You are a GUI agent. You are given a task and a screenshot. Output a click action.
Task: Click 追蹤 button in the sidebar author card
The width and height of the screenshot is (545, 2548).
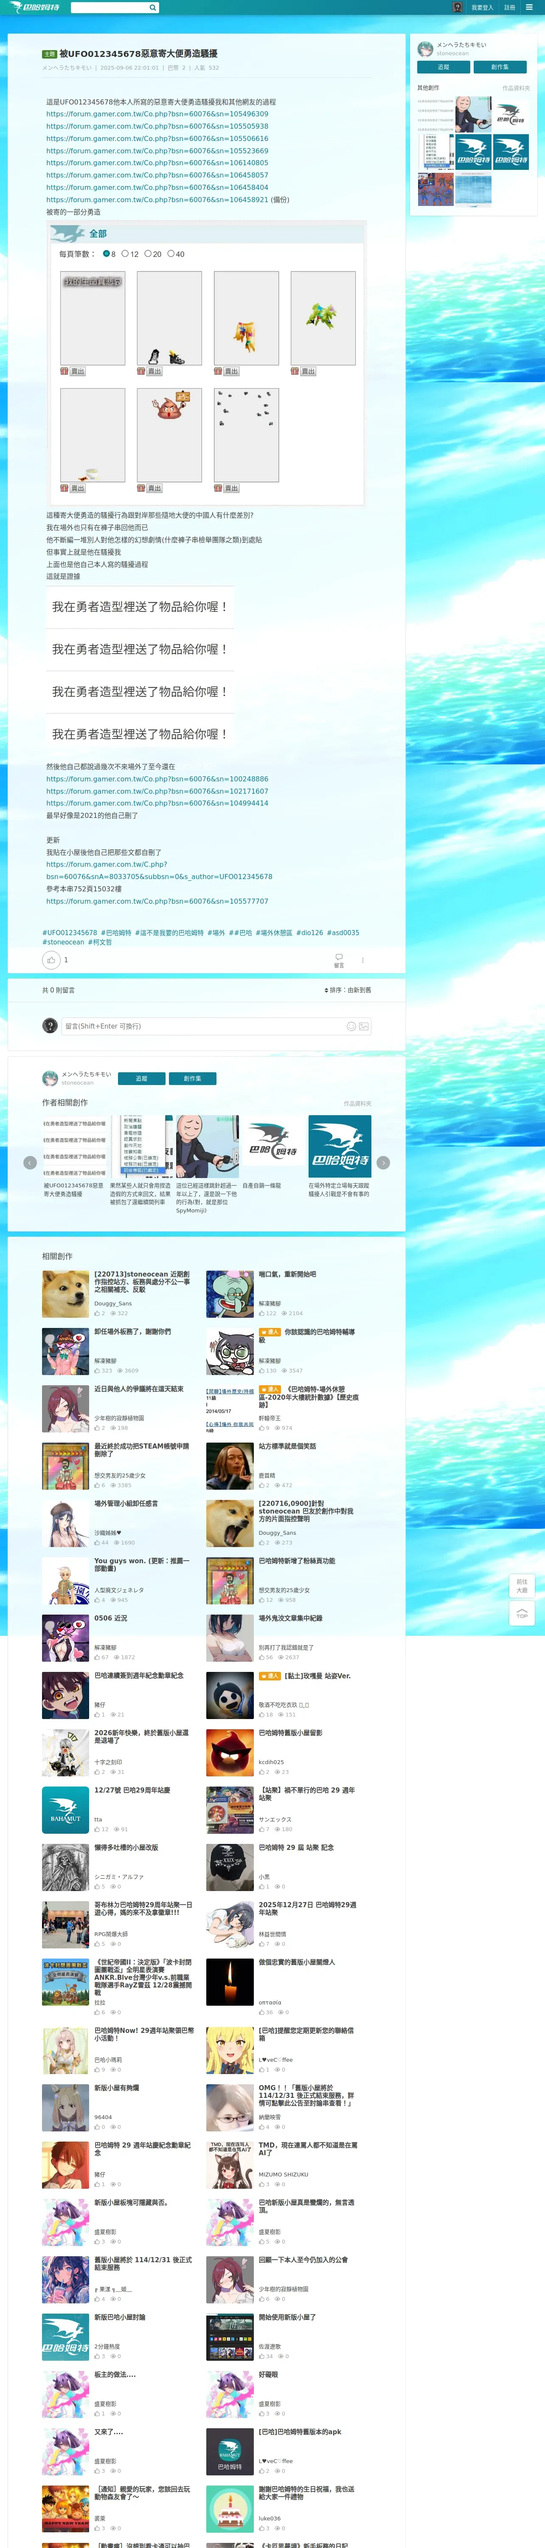[443, 67]
